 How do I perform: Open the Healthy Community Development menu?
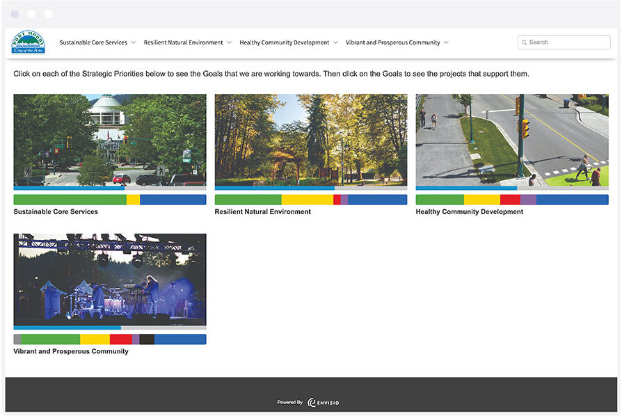tap(284, 42)
